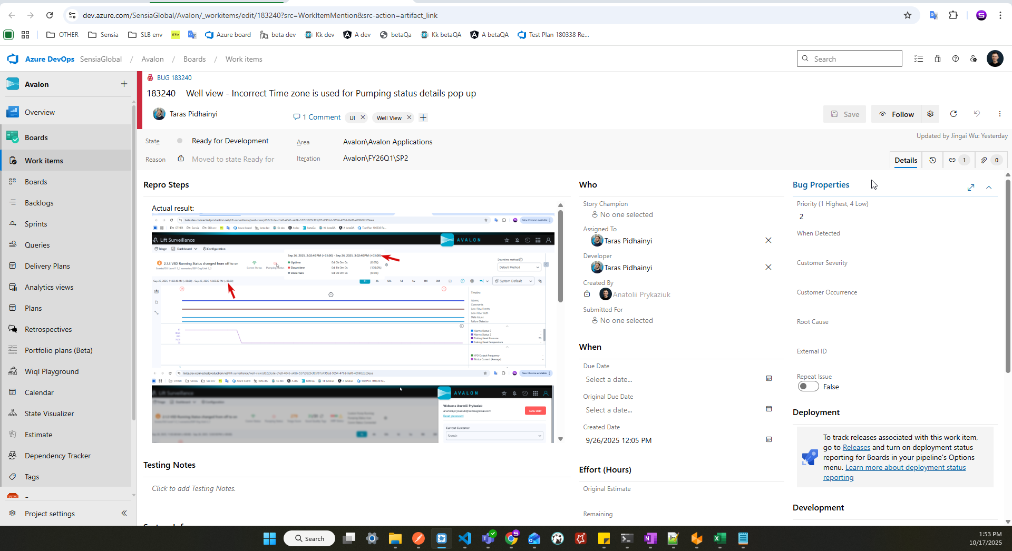Viewport: 1012px width, 551px height.
Task: Open Microsoft Teams from the taskbar
Action: click(488, 538)
